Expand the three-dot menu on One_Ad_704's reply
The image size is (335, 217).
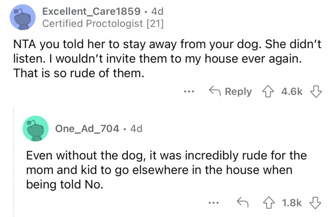point(214,203)
